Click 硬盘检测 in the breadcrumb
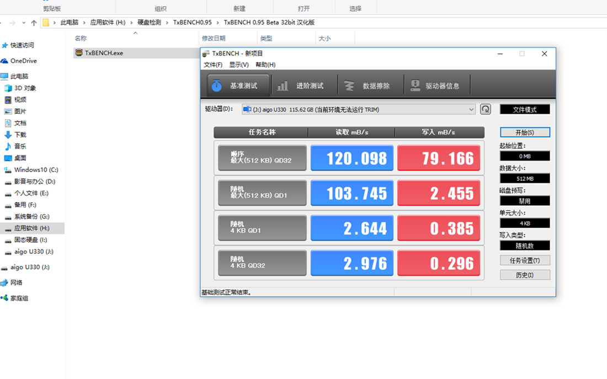 pyautogui.click(x=149, y=23)
